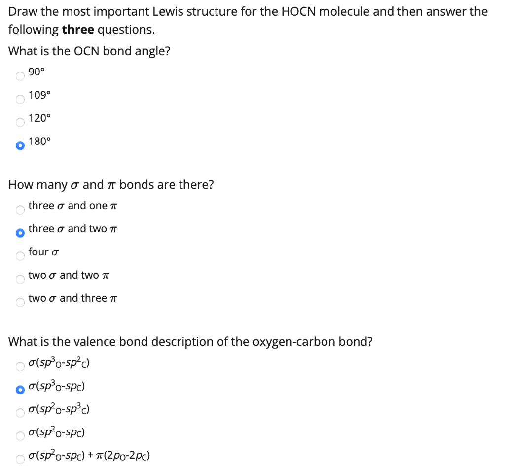Image resolution: width=505 pixels, height=466 pixels.
Task: Select the 109° answer option
Action: point(20,99)
